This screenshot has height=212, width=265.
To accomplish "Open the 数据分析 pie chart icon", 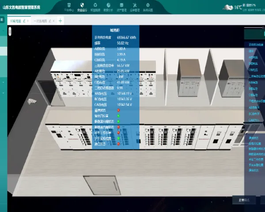I will pyautogui.click(x=108, y=5).
